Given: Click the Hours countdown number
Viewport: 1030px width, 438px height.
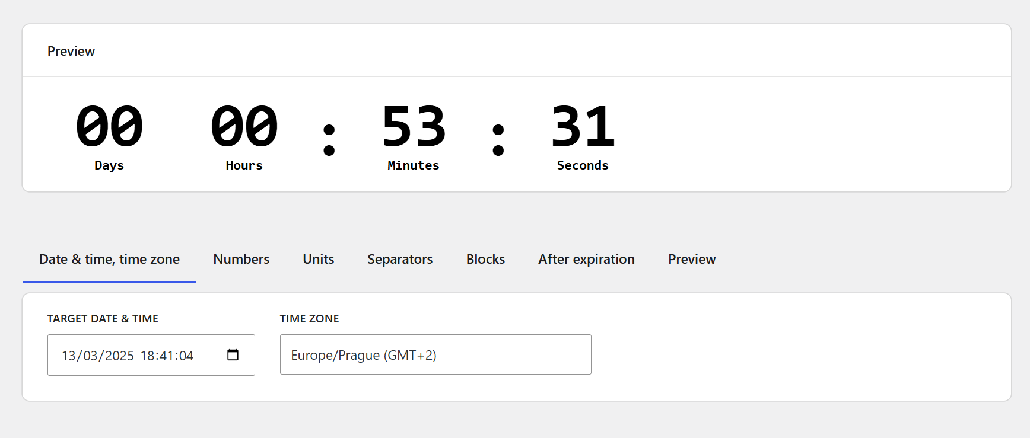Looking at the screenshot, I should tap(244, 126).
